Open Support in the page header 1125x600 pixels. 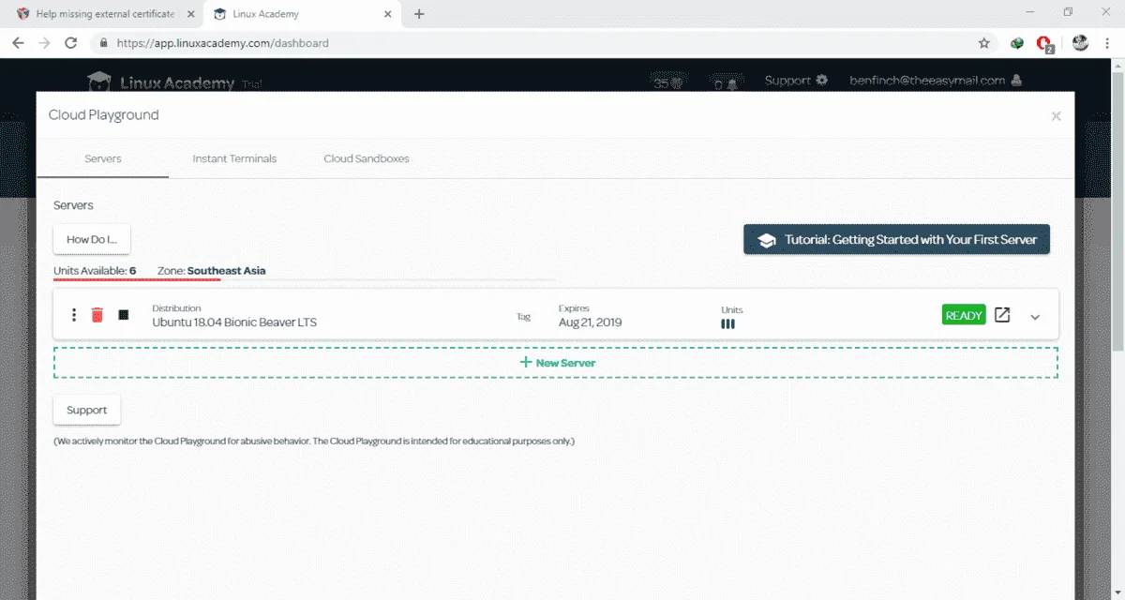coord(796,81)
